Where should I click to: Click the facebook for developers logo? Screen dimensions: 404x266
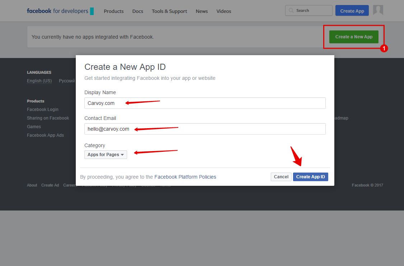tap(60, 11)
